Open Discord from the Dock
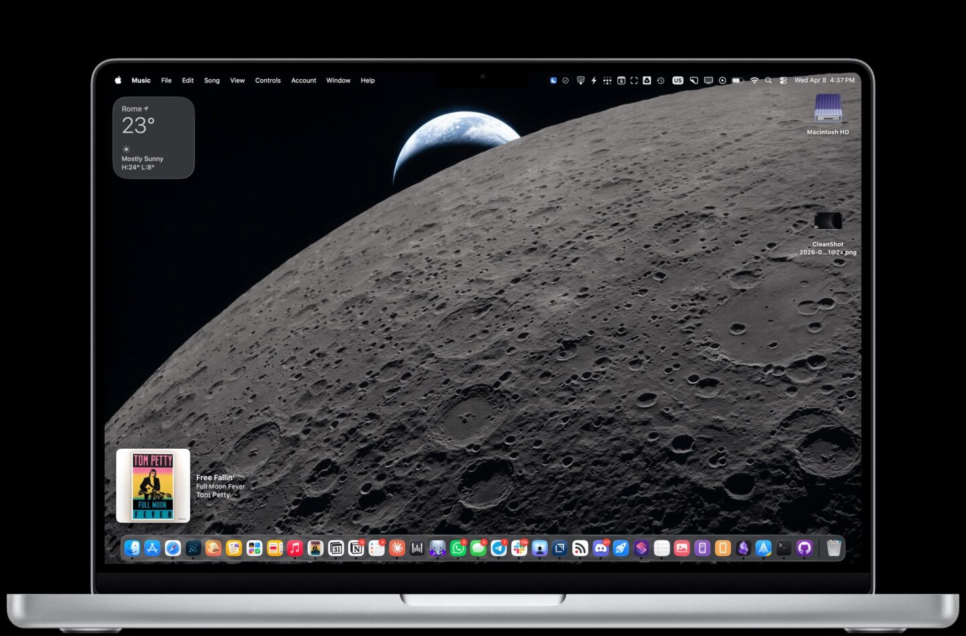 [601, 548]
